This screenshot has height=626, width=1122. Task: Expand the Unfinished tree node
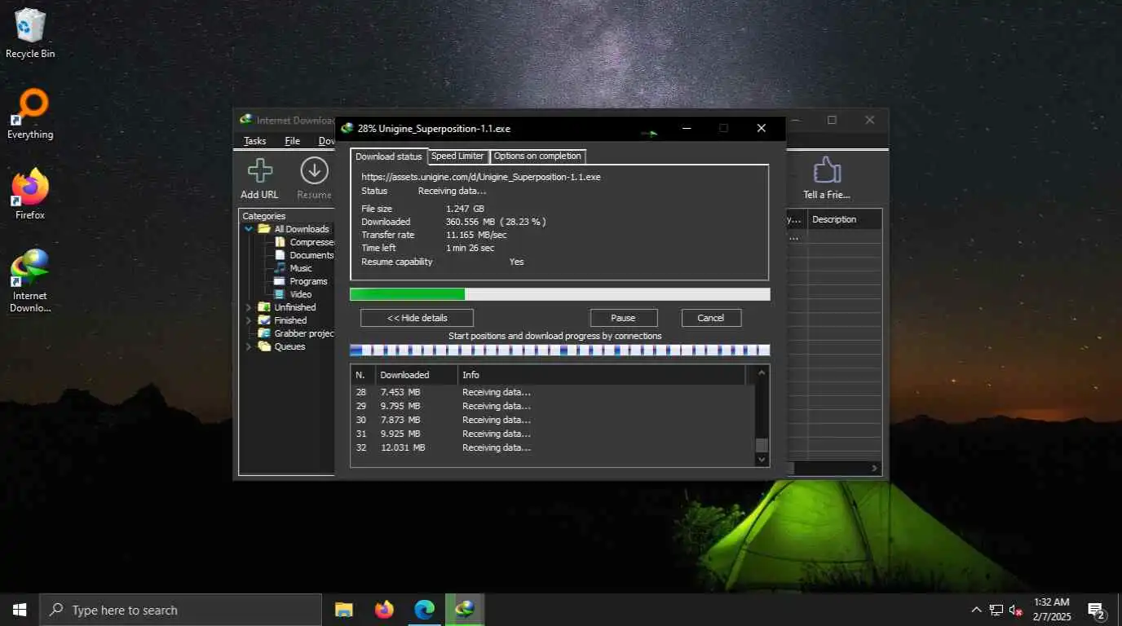tap(249, 307)
